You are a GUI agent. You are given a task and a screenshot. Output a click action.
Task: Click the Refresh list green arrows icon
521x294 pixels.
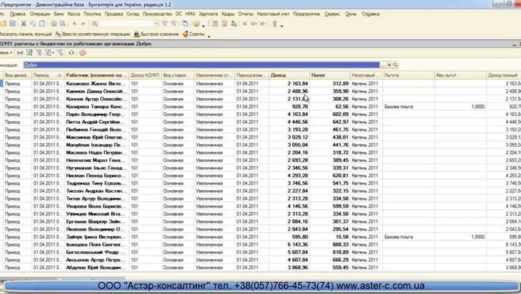71,53
